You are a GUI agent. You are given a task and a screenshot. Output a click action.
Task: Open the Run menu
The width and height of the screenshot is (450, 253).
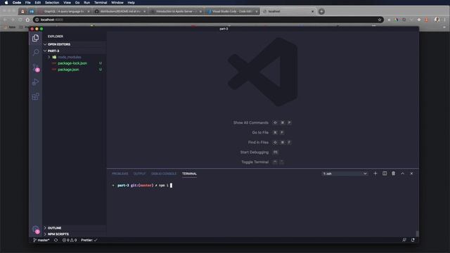pos(86,3)
